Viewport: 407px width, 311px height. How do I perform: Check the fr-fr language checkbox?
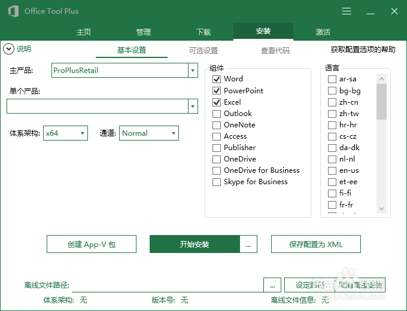(332, 205)
